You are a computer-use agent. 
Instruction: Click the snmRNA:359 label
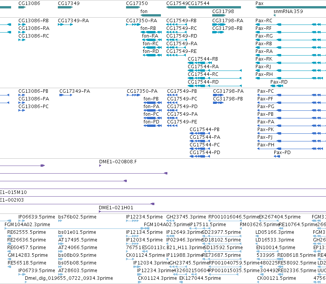(x=288, y=11)
